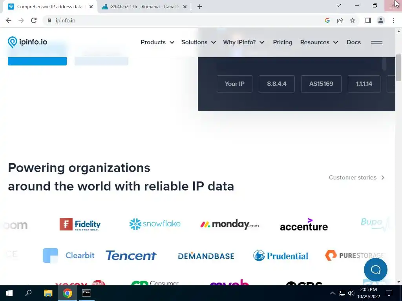Expand the Solutions menu
This screenshot has width=402, height=301.
(x=198, y=42)
